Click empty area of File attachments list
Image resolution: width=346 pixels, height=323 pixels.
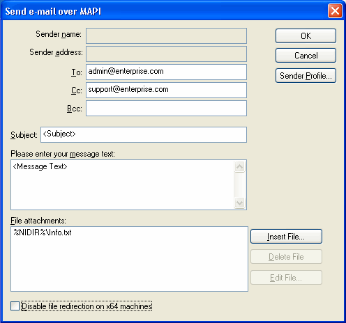point(129,265)
